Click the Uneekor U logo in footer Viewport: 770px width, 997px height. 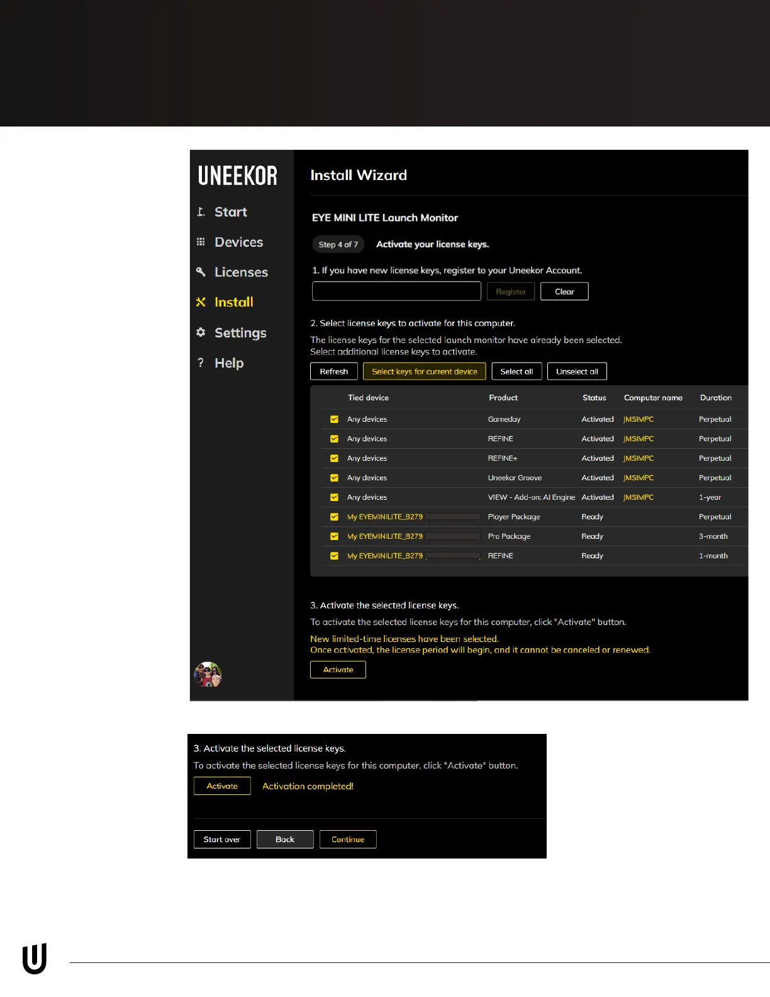click(35, 959)
